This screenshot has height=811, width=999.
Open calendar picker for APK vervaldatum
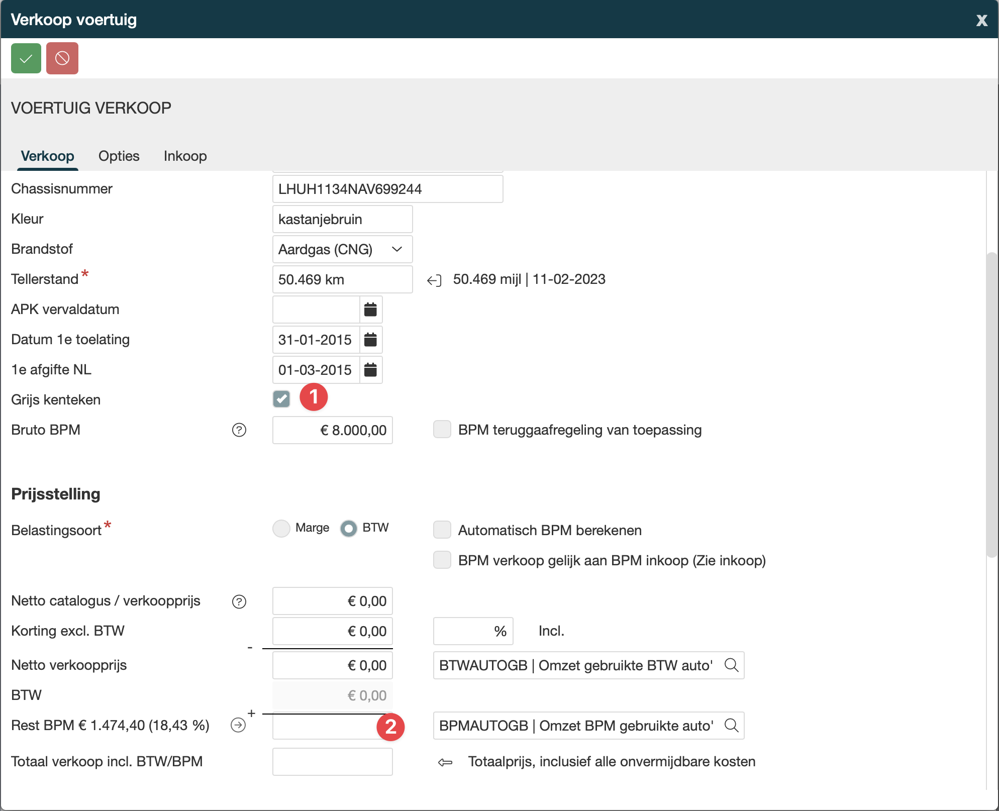point(370,310)
